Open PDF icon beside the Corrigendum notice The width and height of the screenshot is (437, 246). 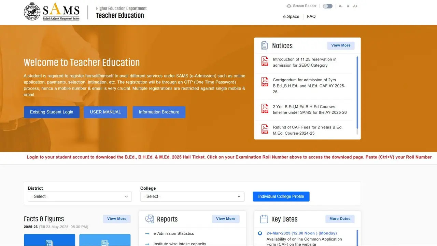(265, 82)
